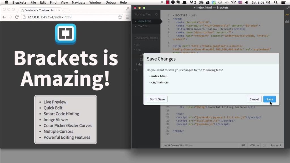Click the Evernote elephant menu bar icon
Image resolution: width=290 pixels, height=163 pixels.
178,2
